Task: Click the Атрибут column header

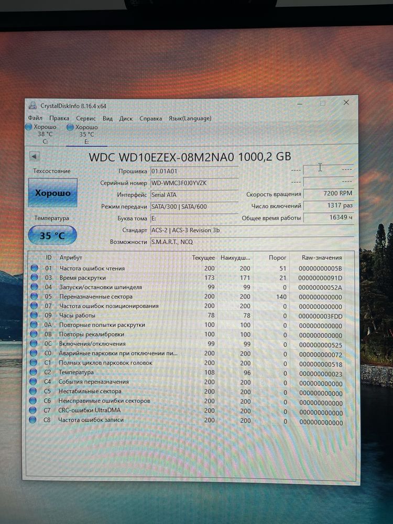Action: coord(71,258)
